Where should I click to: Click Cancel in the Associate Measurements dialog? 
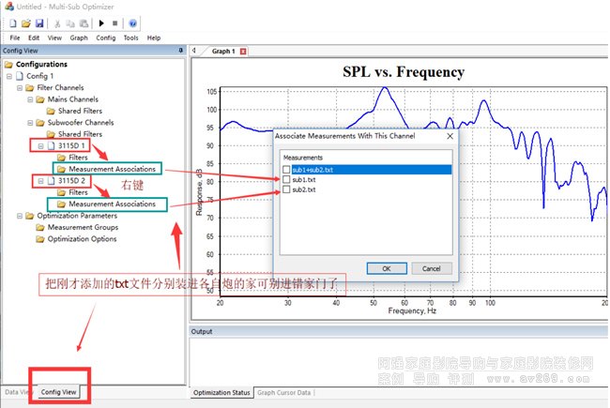pos(432,268)
